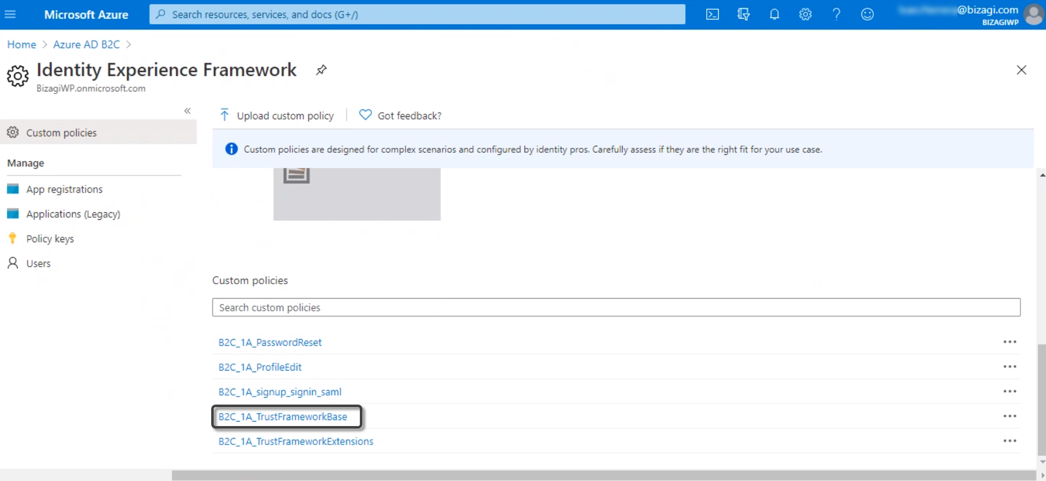This screenshot has height=481, width=1046.
Task: Click the Policy keys key icon
Action: (x=13, y=238)
